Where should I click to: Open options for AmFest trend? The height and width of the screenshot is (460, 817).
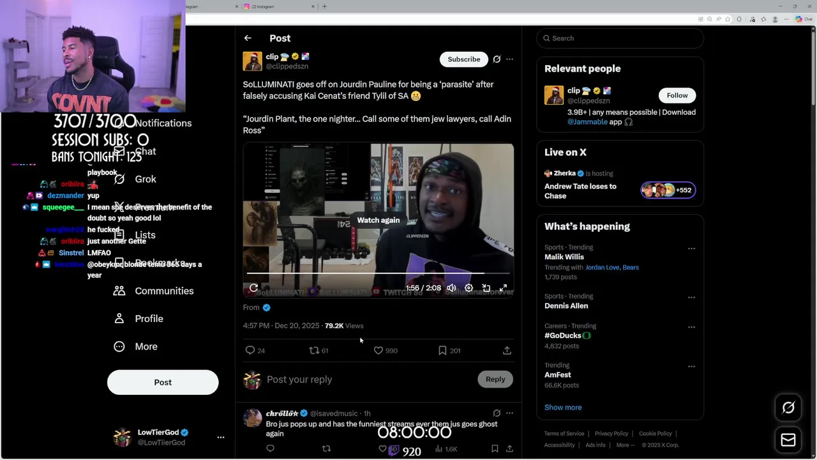[691, 367]
